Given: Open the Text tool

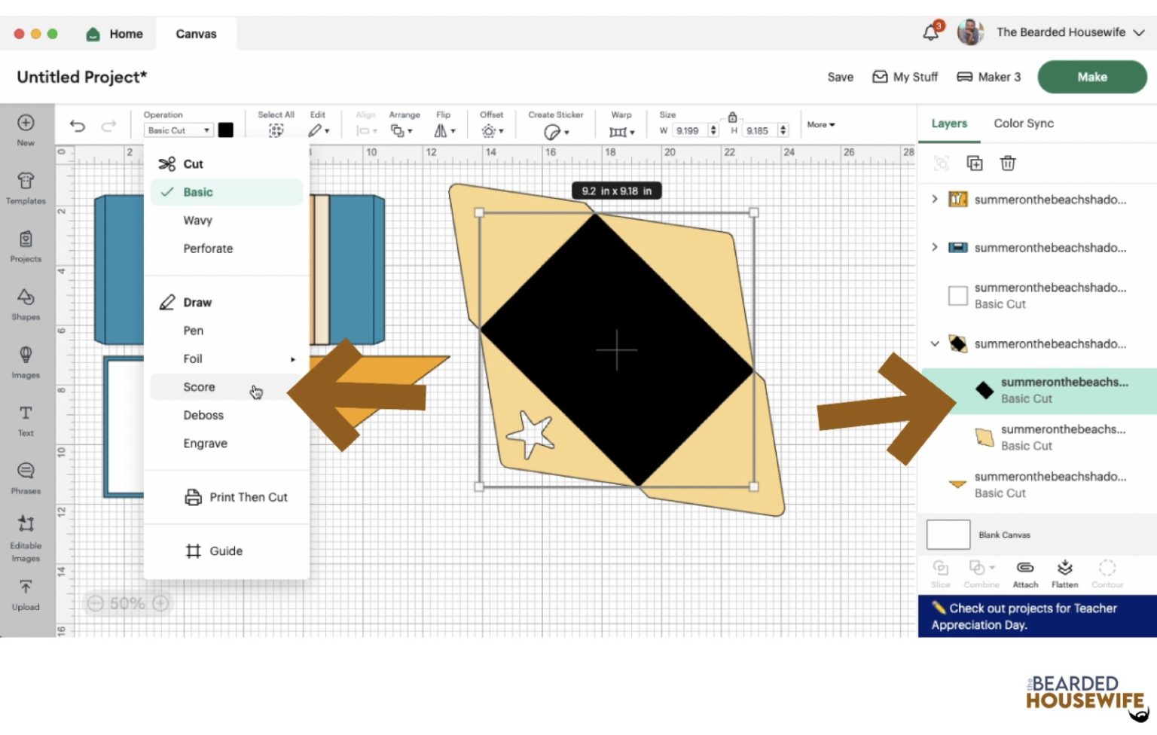Looking at the screenshot, I should (x=26, y=419).
